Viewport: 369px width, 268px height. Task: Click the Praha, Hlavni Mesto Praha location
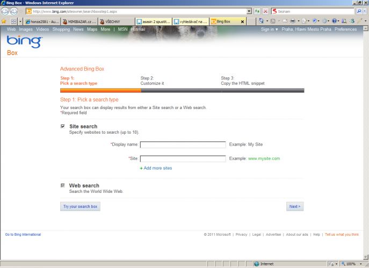tap(306, 29)
